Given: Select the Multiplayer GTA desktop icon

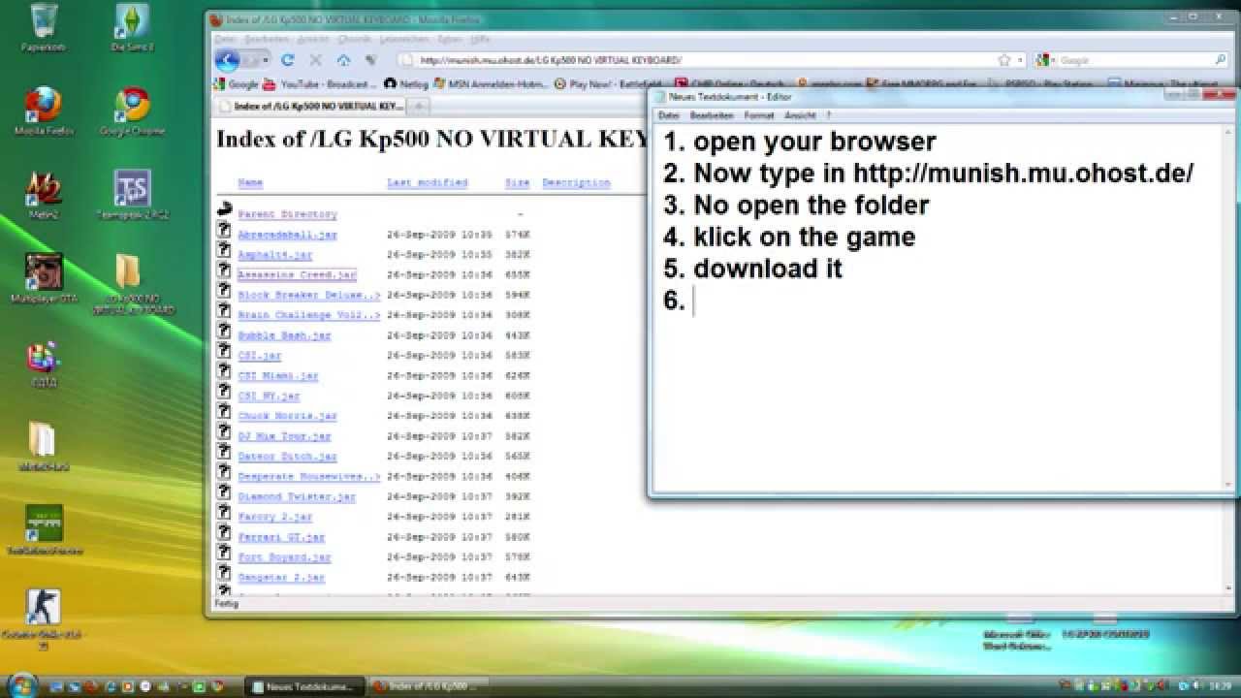Looking at the screenshot, I should click(43, 277).
